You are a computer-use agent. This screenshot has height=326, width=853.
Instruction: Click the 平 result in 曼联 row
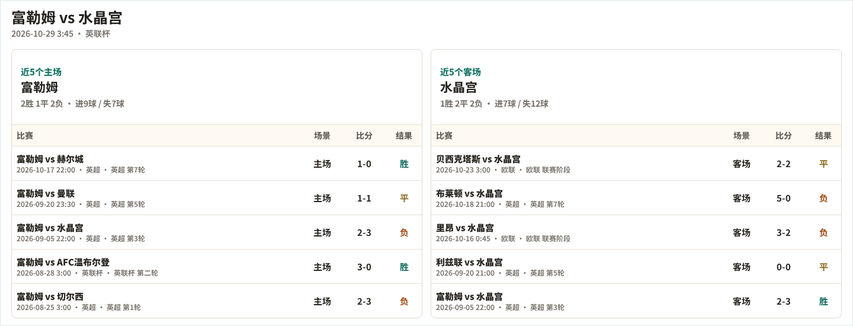click(404, 198)
